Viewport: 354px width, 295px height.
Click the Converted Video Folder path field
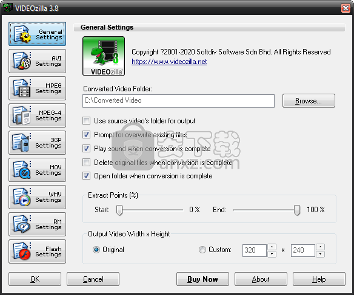coord(179,101)
